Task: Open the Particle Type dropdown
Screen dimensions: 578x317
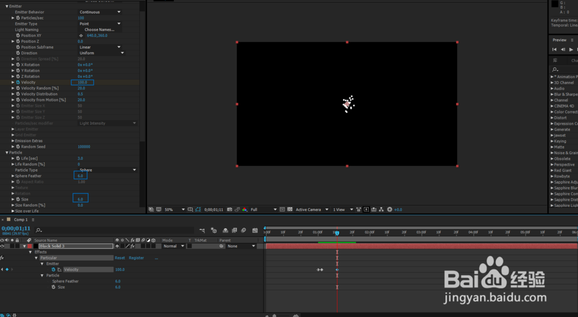Action: tap(108, 170)
